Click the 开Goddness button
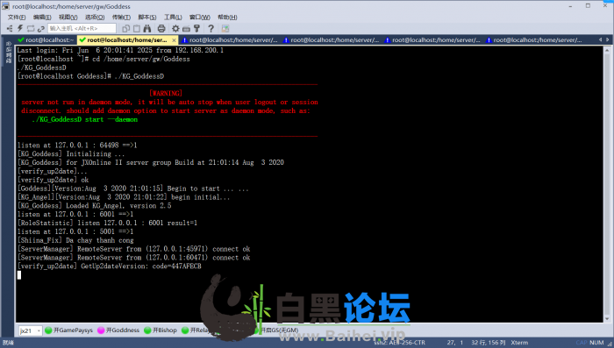Image resolution: width=614 pixels, height=348 pixels. 118,330
